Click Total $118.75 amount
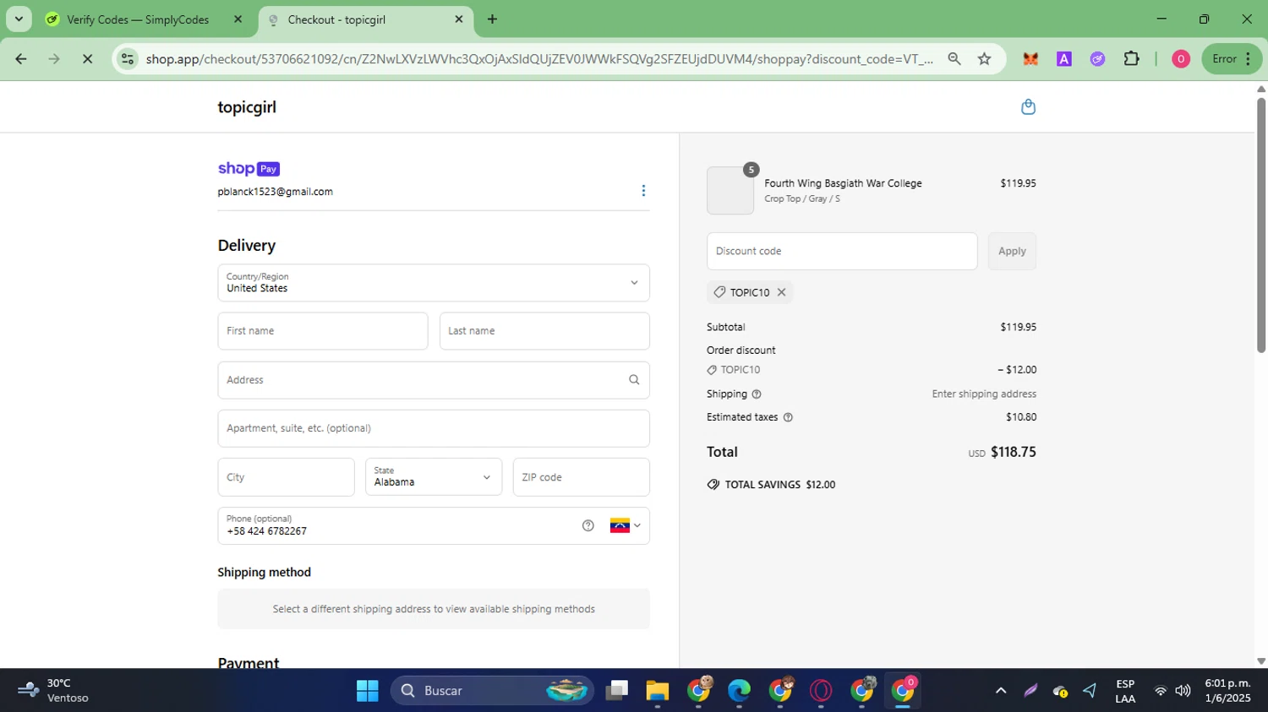 point(1014,452)
